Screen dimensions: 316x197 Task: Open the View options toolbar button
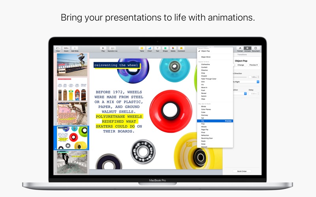coord(58,48)
